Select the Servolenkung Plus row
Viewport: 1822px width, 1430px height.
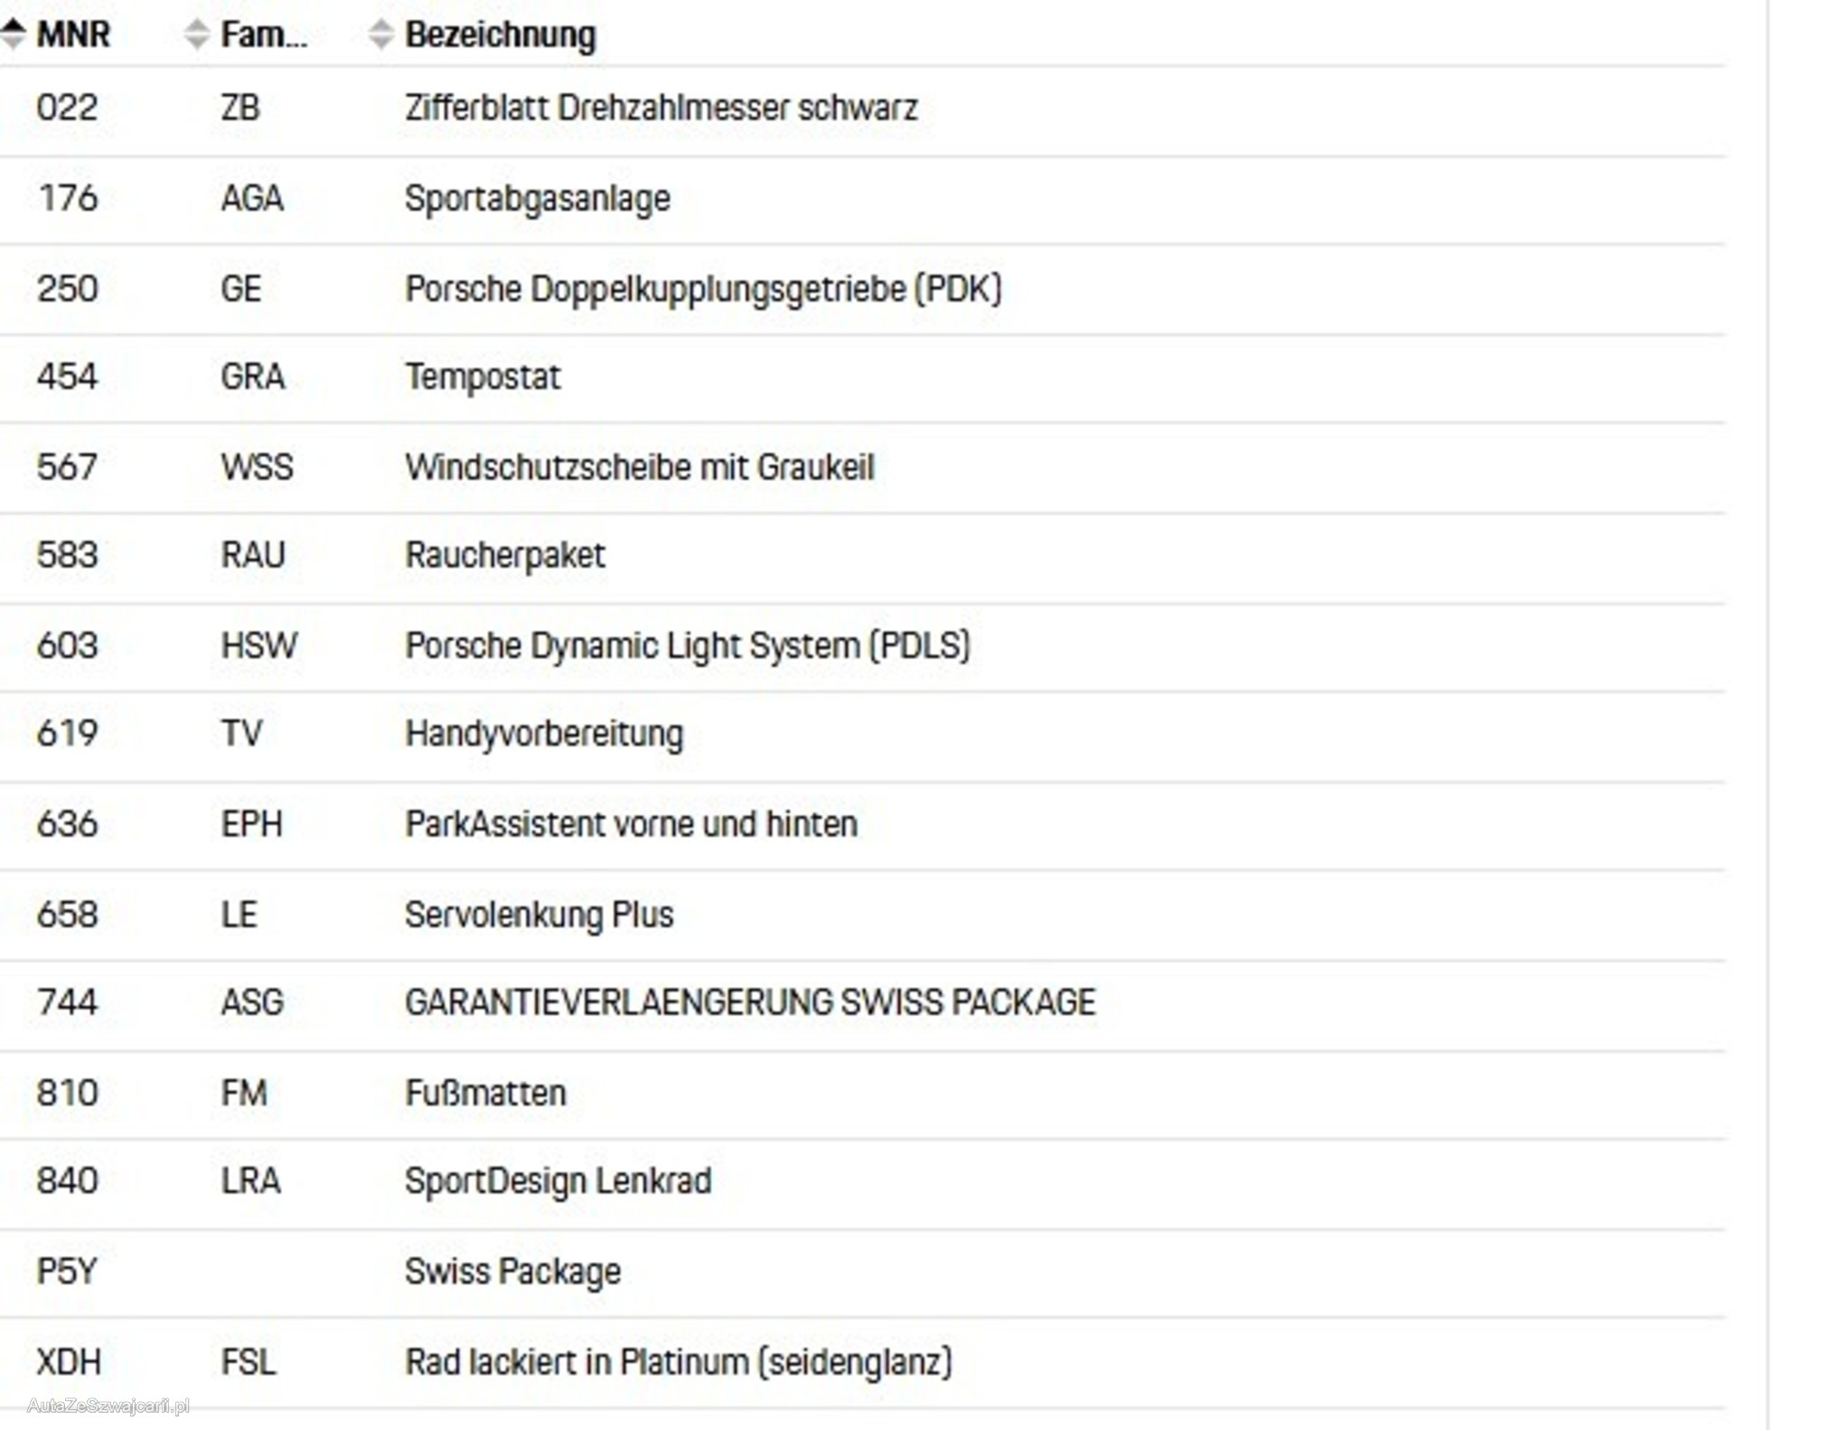pyautogui.click(x=863, y=915)
